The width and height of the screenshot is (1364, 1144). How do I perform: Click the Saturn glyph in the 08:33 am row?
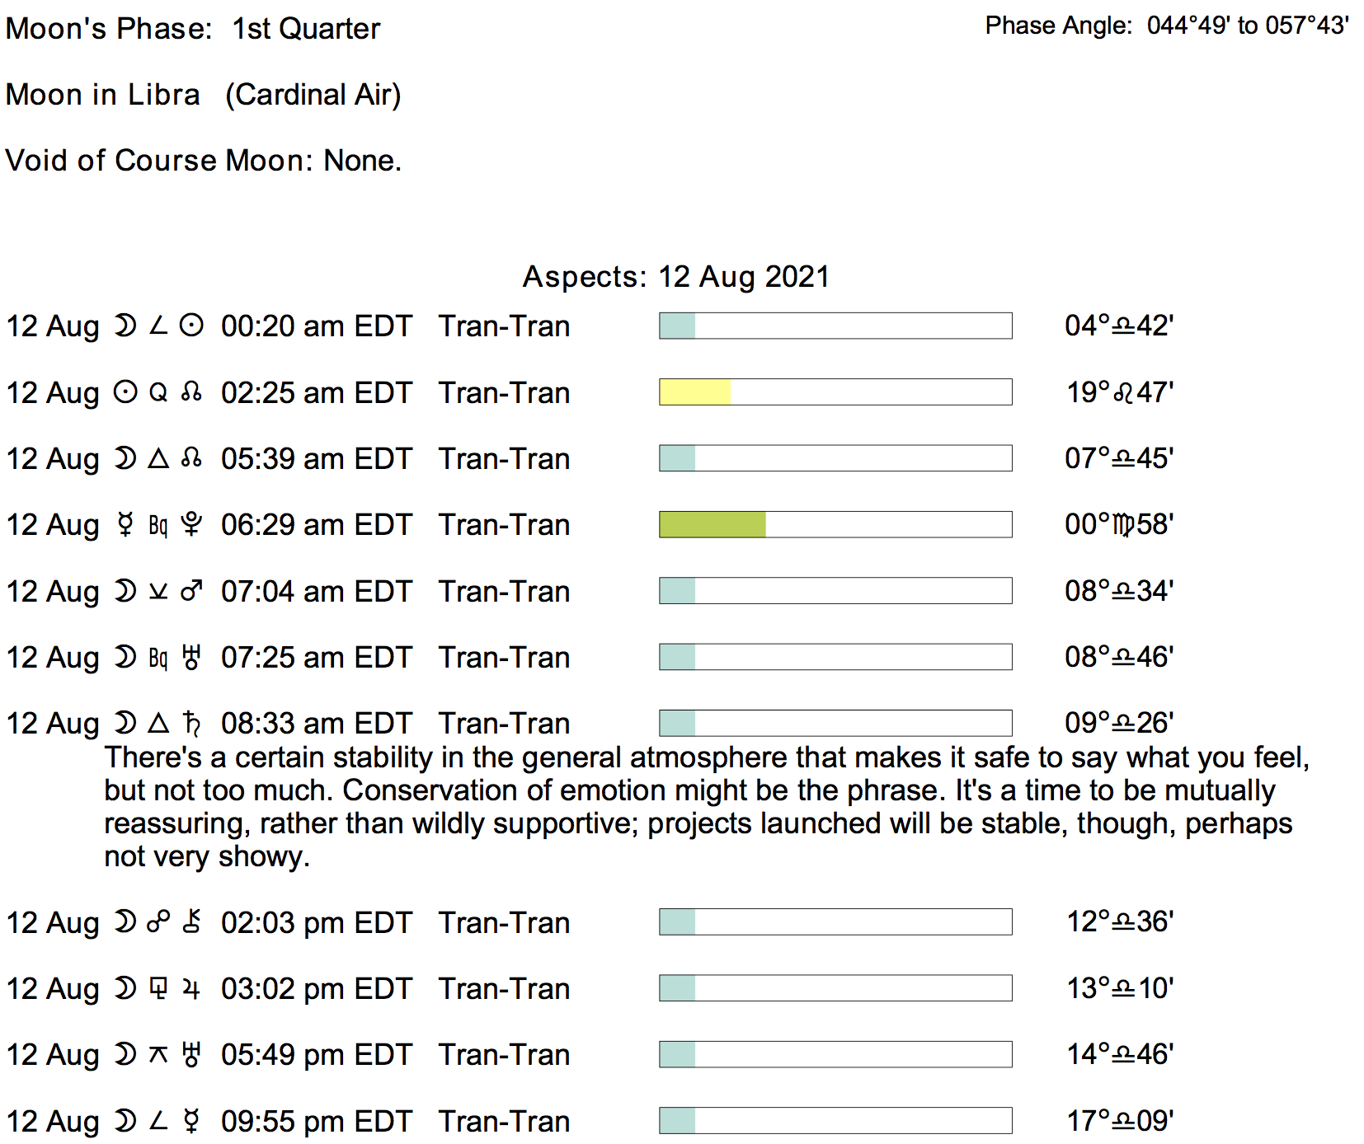[191, 723]
